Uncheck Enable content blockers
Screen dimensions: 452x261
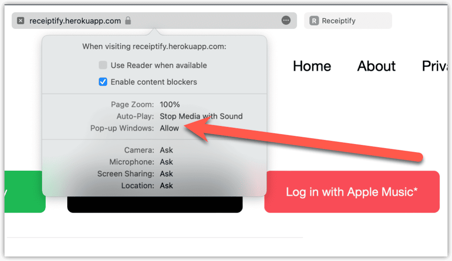[x=103, y=82]
